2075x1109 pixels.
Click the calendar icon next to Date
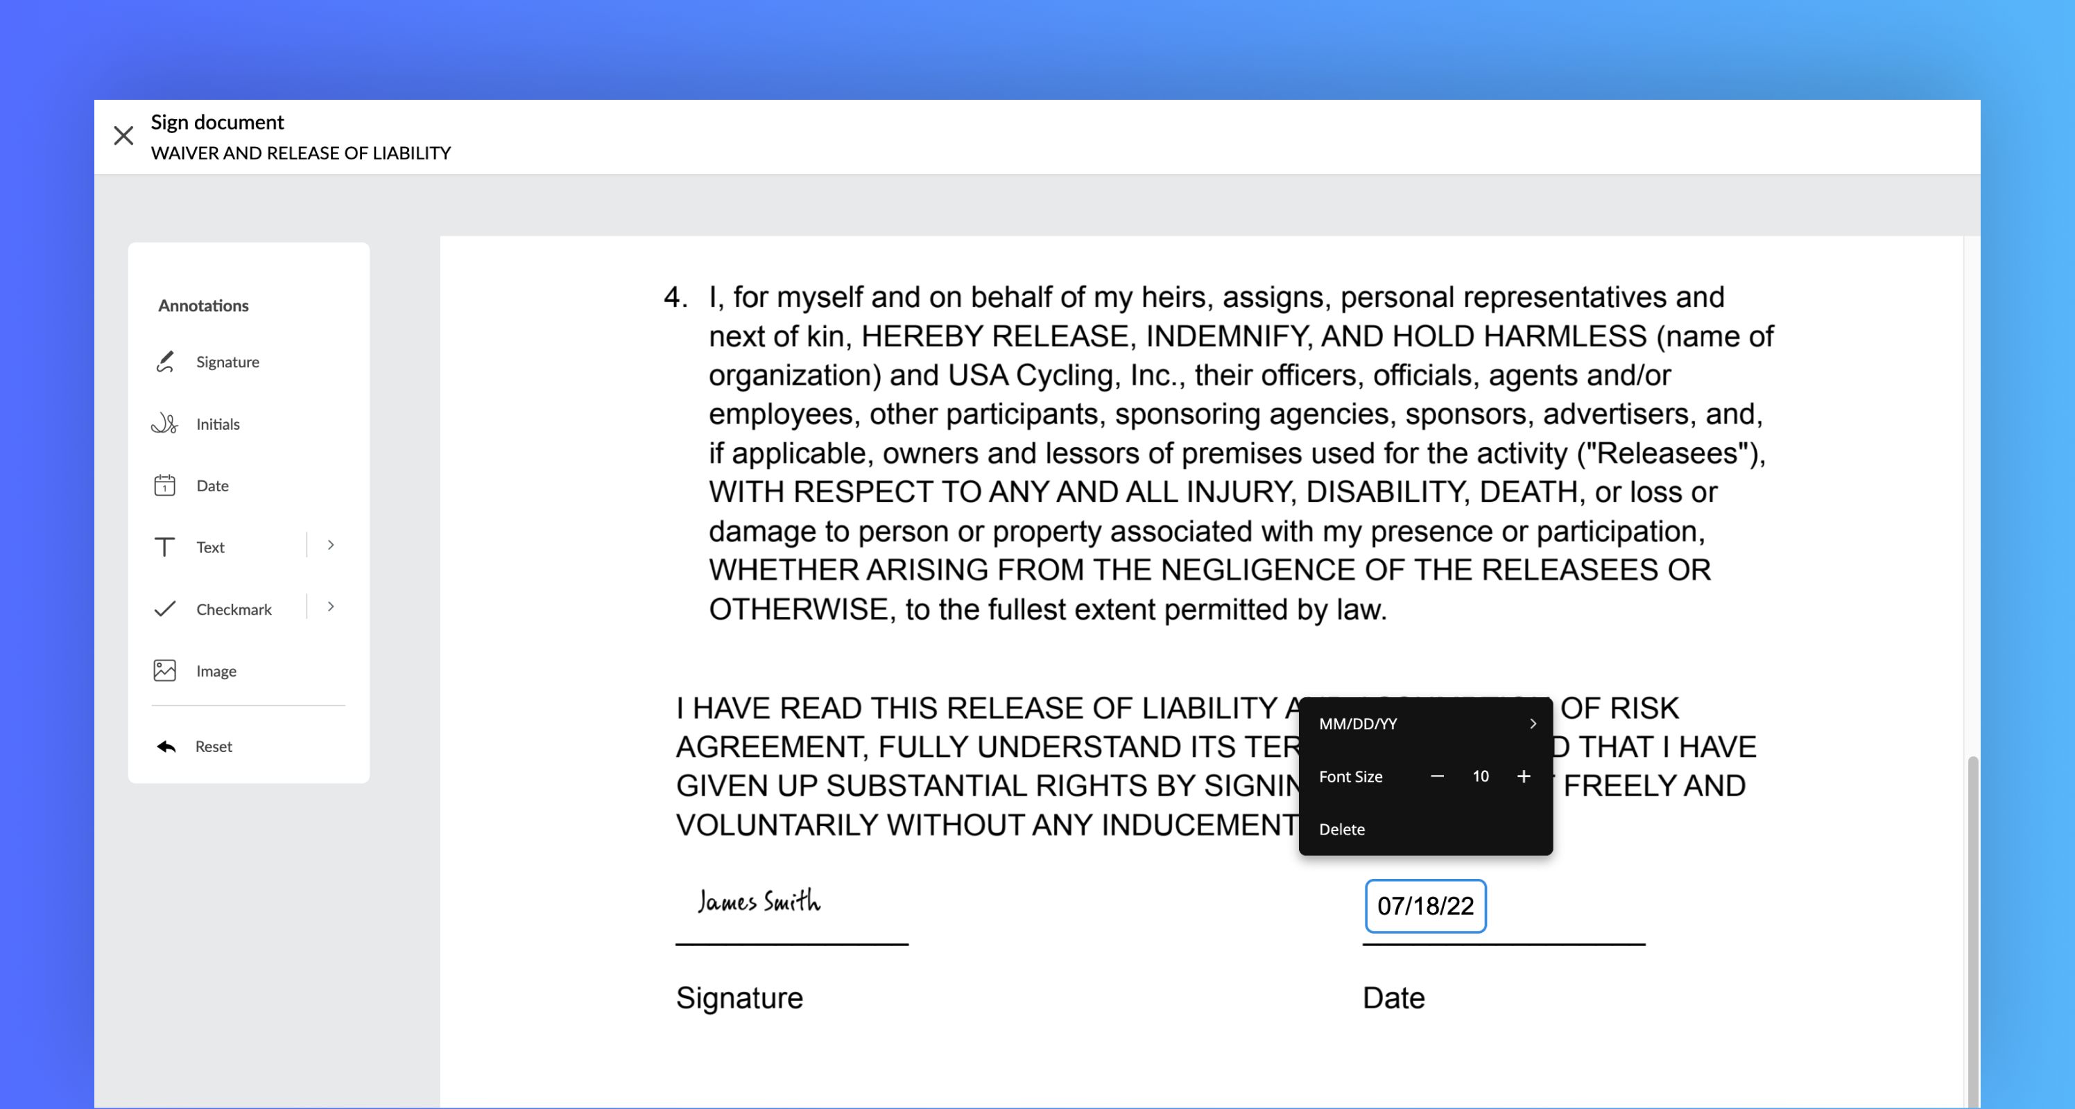[164, 485]
